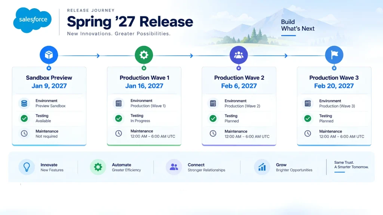Click the Production Wave 1 gear icon
Image resolution: width=383 pixels, height=215 pixels.
coord(144,55)
